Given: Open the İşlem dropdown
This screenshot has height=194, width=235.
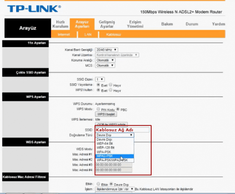Looking at the screenshot, I should [x=115, y=189].
